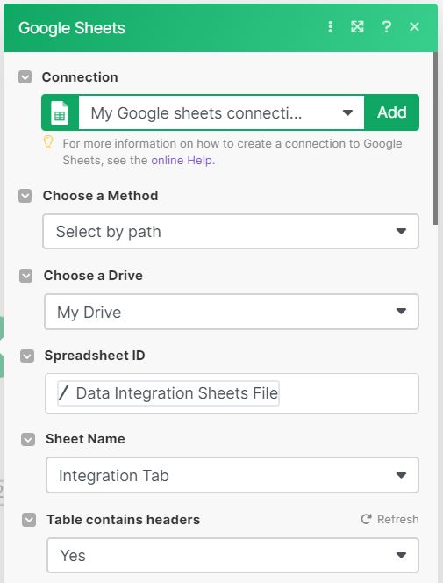Close the Google Sheets panel
The width and height of the screenshot is (443, 583).
pos(414,26)
